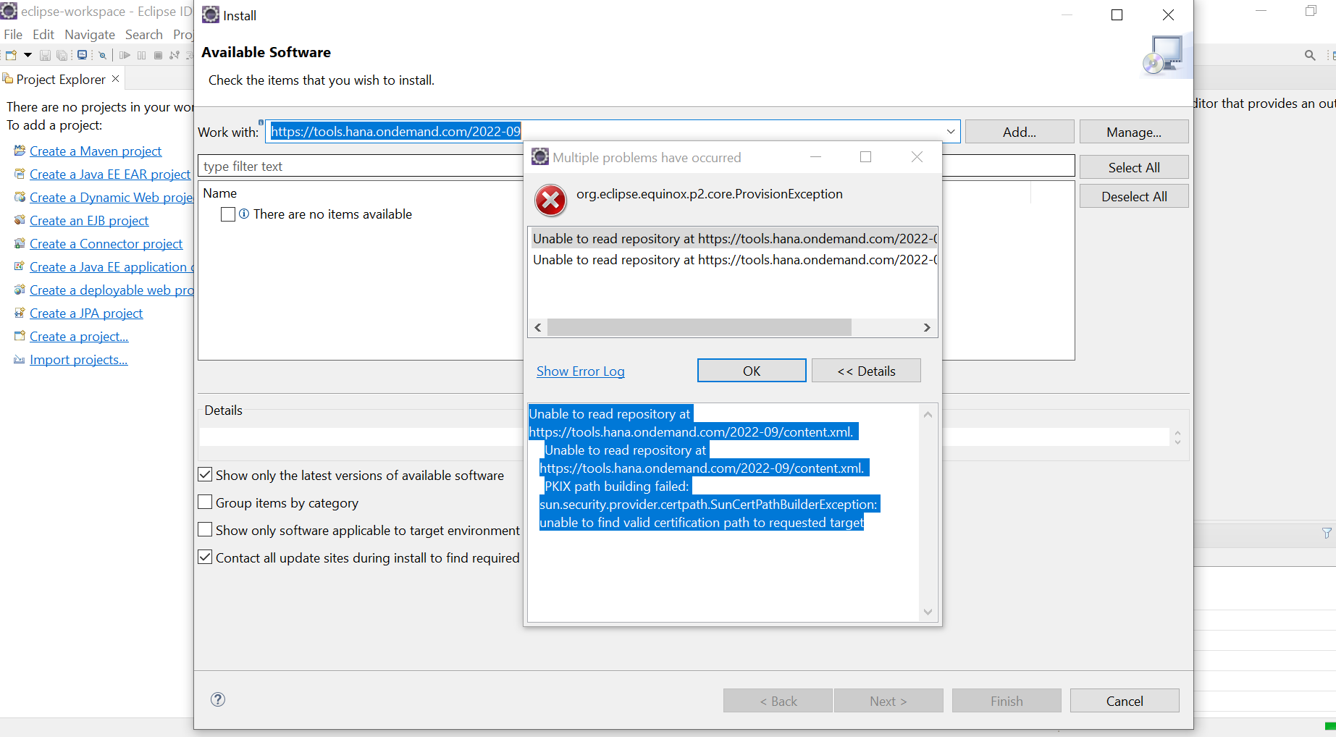Image resolution: width=1336 pixels, height=737 pixels.
Task: Toggle 'Show only the latest versions' checkbox
Action: click(x=206, y=475)
